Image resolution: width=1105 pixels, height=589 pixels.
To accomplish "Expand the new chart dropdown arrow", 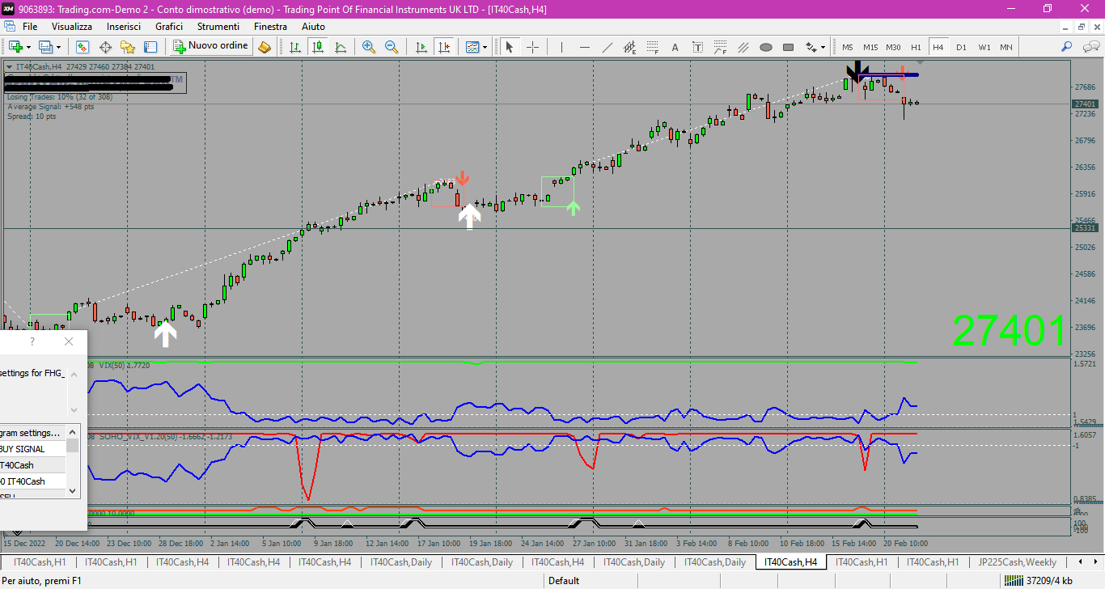I will coord(28,47).
